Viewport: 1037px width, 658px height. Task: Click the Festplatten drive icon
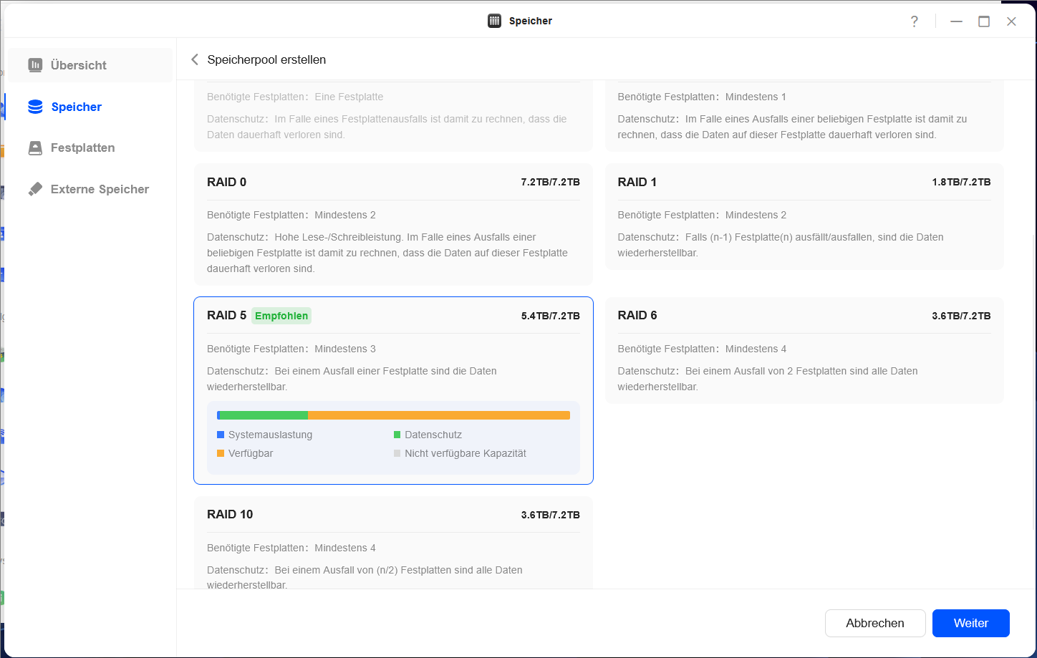pyautogui.click(x=35, y=148)
